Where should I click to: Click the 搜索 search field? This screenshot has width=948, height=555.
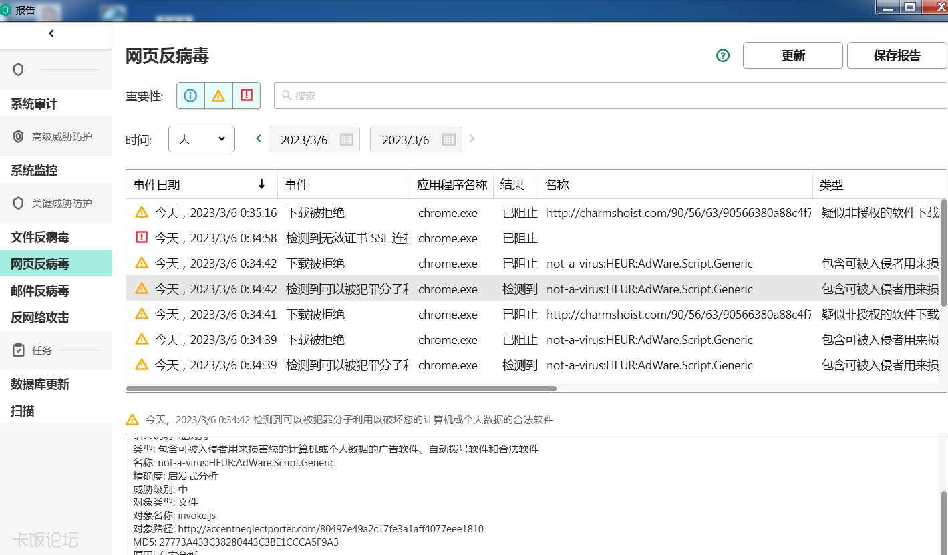(610, 96)
